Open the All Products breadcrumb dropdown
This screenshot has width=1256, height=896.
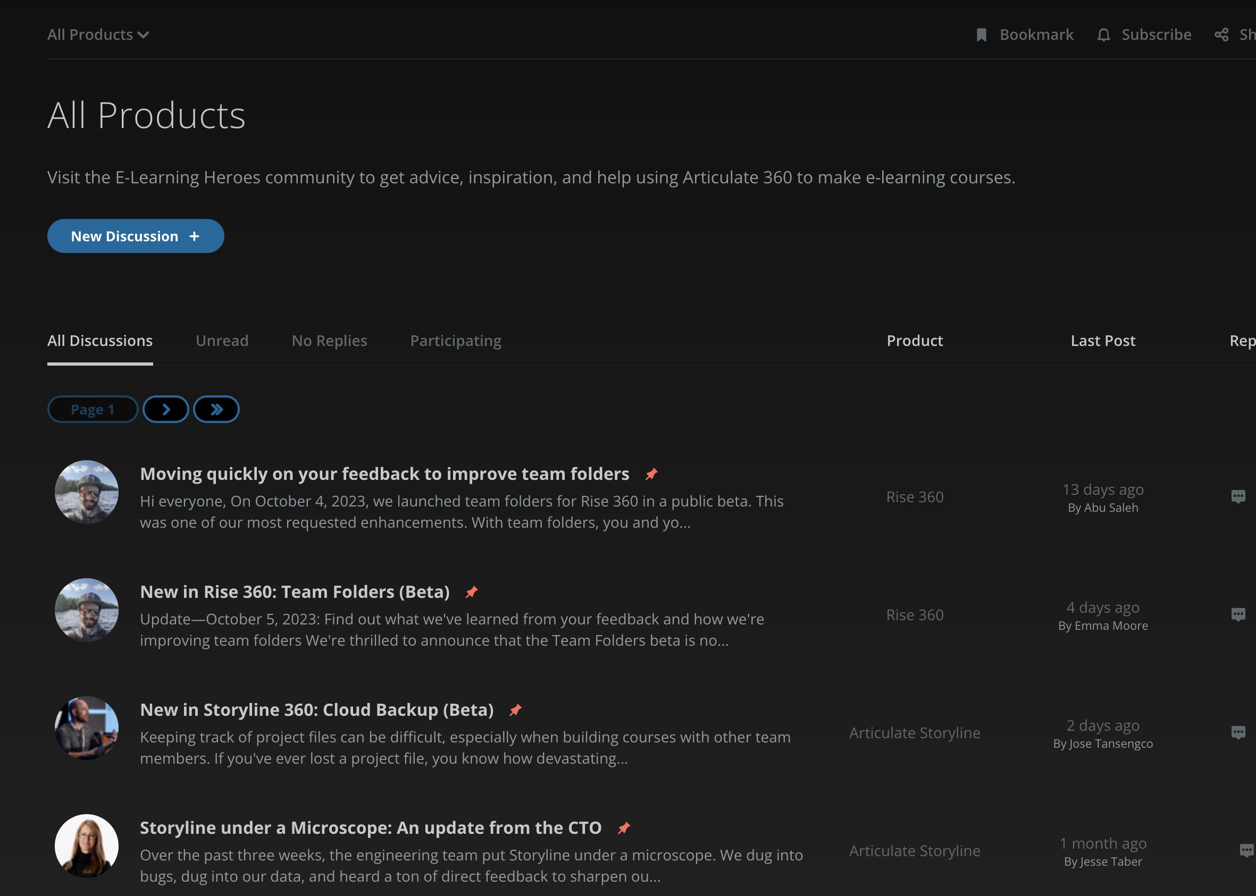[x=98, y=35]
